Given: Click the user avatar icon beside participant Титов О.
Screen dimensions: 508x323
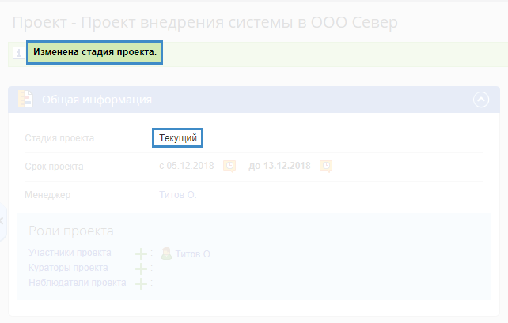Looking at the screenshot, I should coord(166,254).
